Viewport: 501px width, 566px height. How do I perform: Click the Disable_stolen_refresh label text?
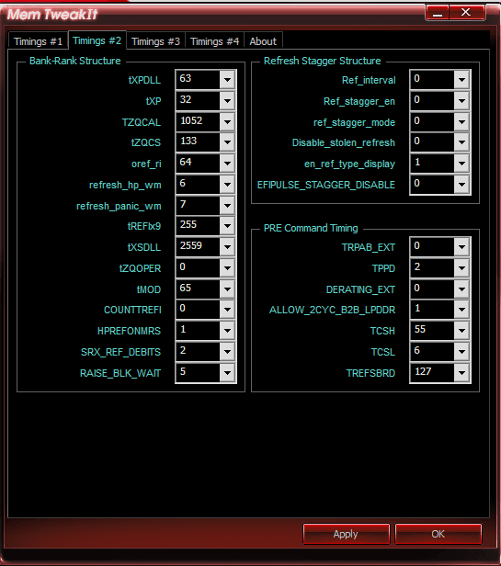click(344, 142)
